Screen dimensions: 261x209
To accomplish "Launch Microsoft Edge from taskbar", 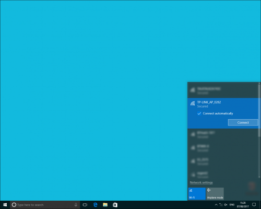I will coord(95,205).
